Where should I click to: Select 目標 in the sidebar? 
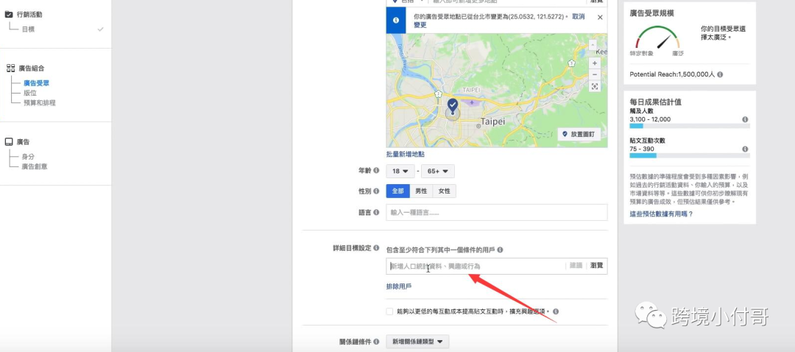[x=28, y=29]
